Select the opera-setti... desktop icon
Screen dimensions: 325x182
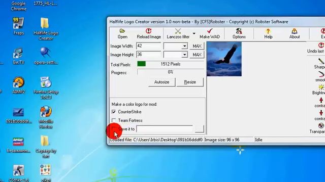46,56
